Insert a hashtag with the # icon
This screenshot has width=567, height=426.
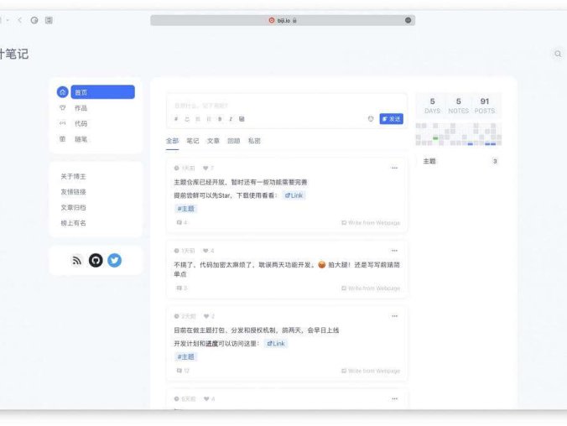pyautogui.click(x=176, y=119)
